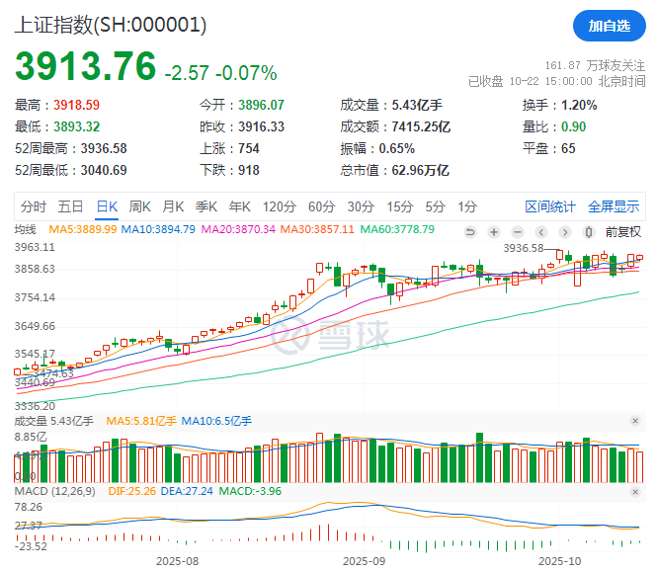The height and width of the screenshot is (572, 657).
Task: Click the 最低 value 3893.32
Action: [x=76, y=127]
